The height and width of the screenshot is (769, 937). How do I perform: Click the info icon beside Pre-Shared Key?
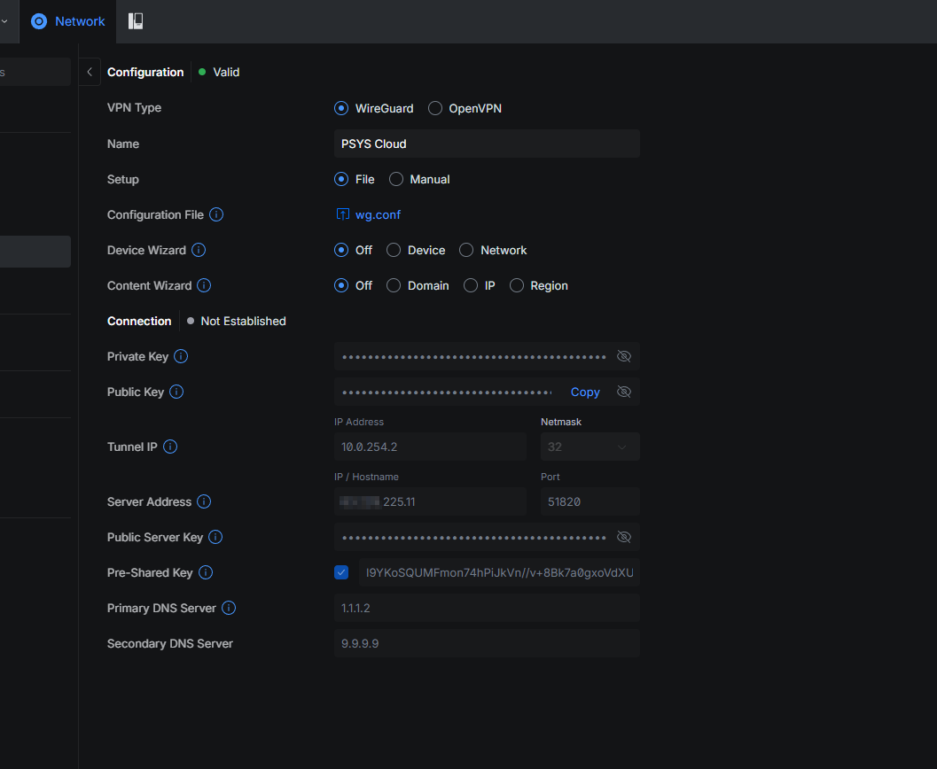(206, 572)
